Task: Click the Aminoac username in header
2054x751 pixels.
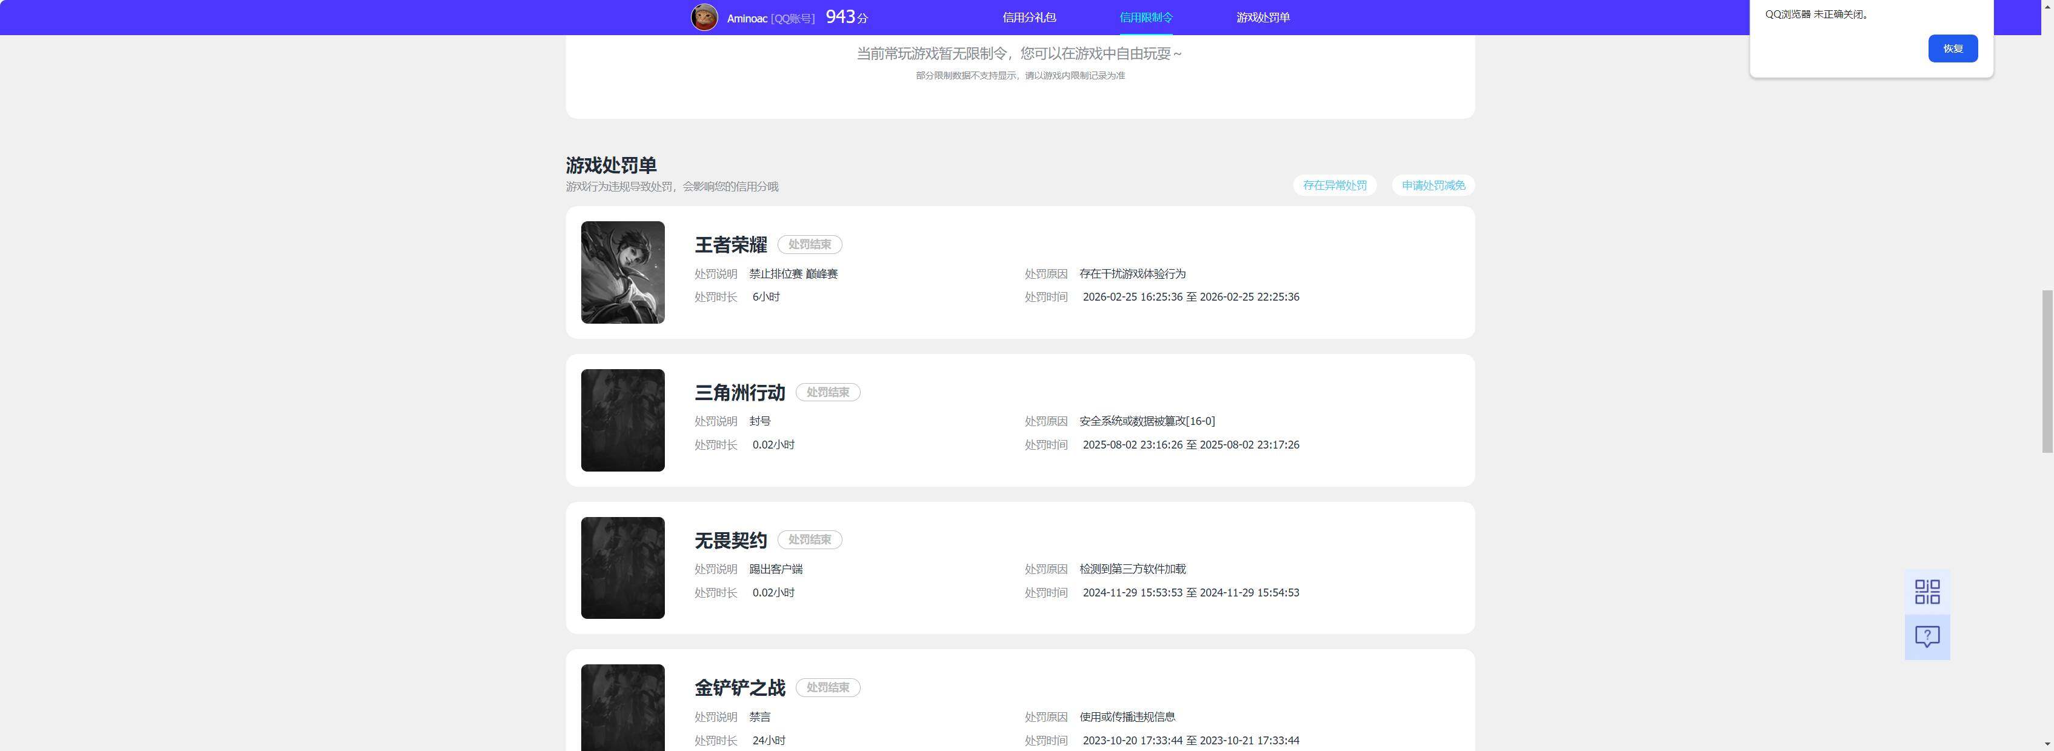Action: pos(747,18)
